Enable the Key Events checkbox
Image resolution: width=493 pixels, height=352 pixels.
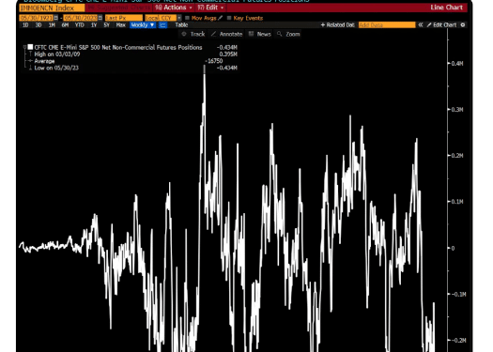[x=229, y=18]
